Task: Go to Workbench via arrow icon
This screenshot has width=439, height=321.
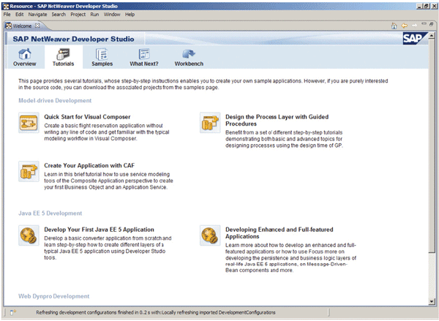Action: pos(188,53)
